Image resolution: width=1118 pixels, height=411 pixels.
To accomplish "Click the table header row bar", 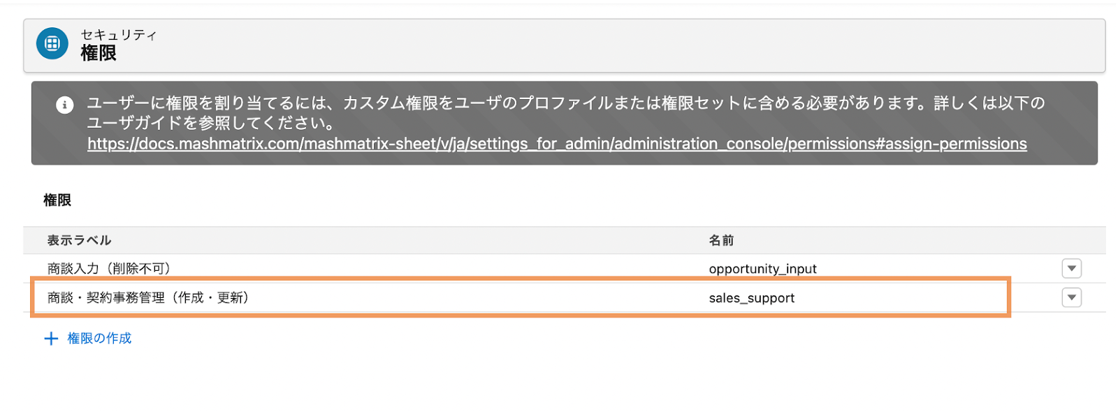I will [565, 241].
